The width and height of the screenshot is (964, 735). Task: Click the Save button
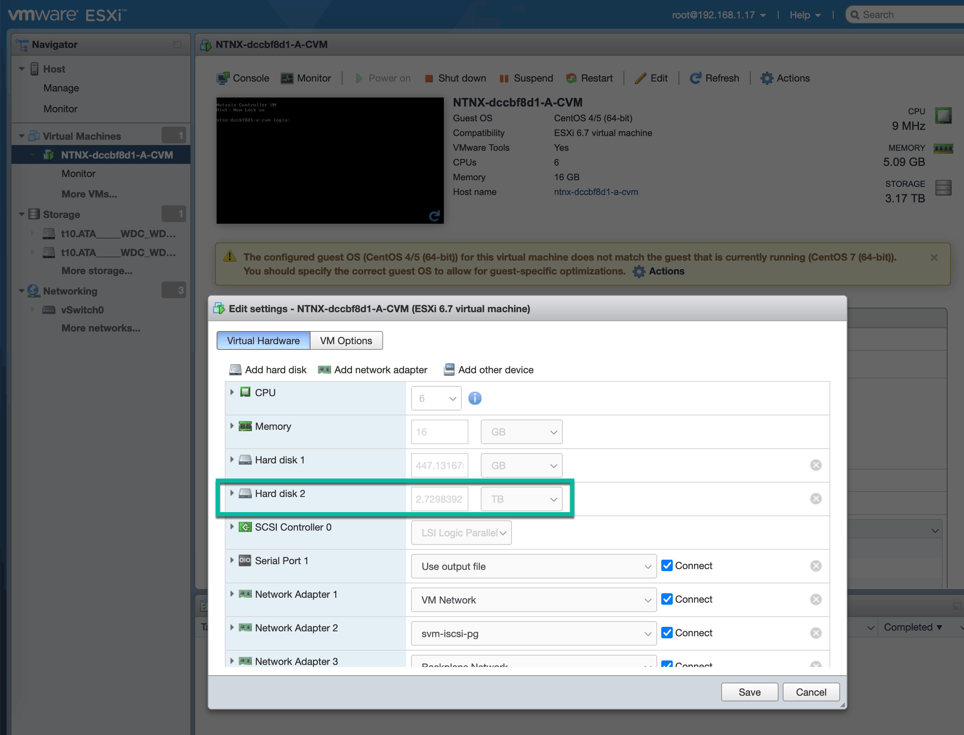(x=749, y=692)
